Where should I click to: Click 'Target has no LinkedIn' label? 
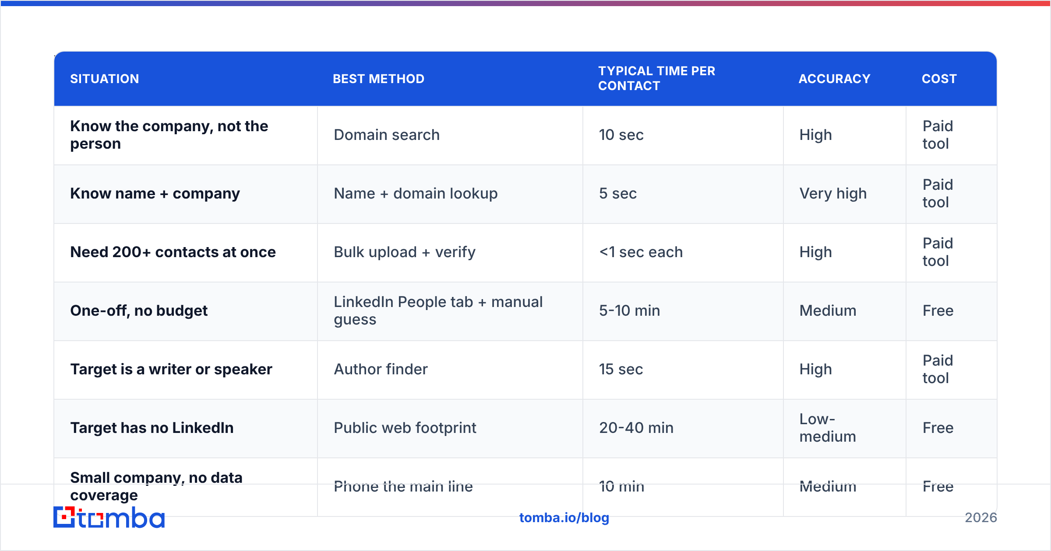[152, 428]
